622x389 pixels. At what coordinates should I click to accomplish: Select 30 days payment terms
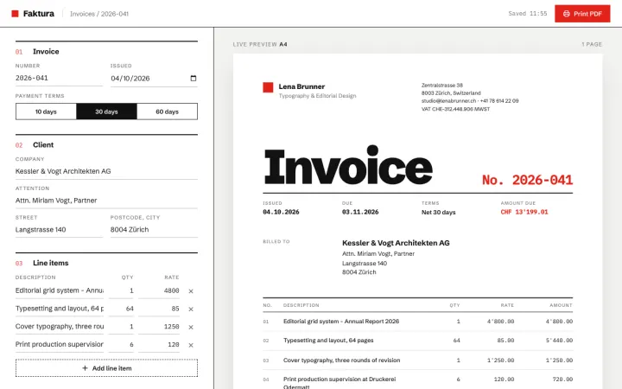(106, 112)
